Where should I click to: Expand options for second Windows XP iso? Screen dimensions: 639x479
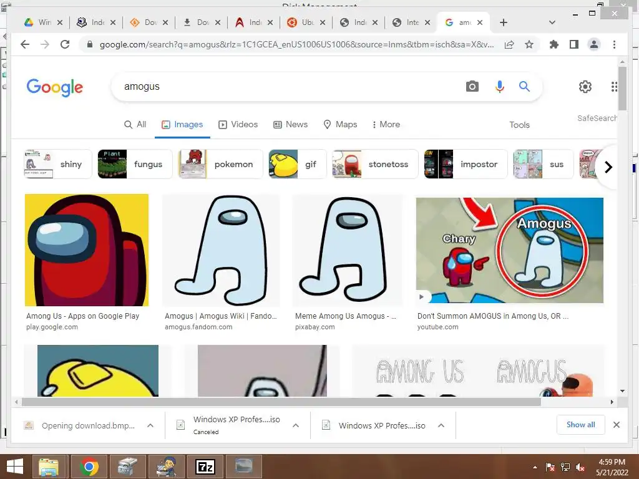441,425
